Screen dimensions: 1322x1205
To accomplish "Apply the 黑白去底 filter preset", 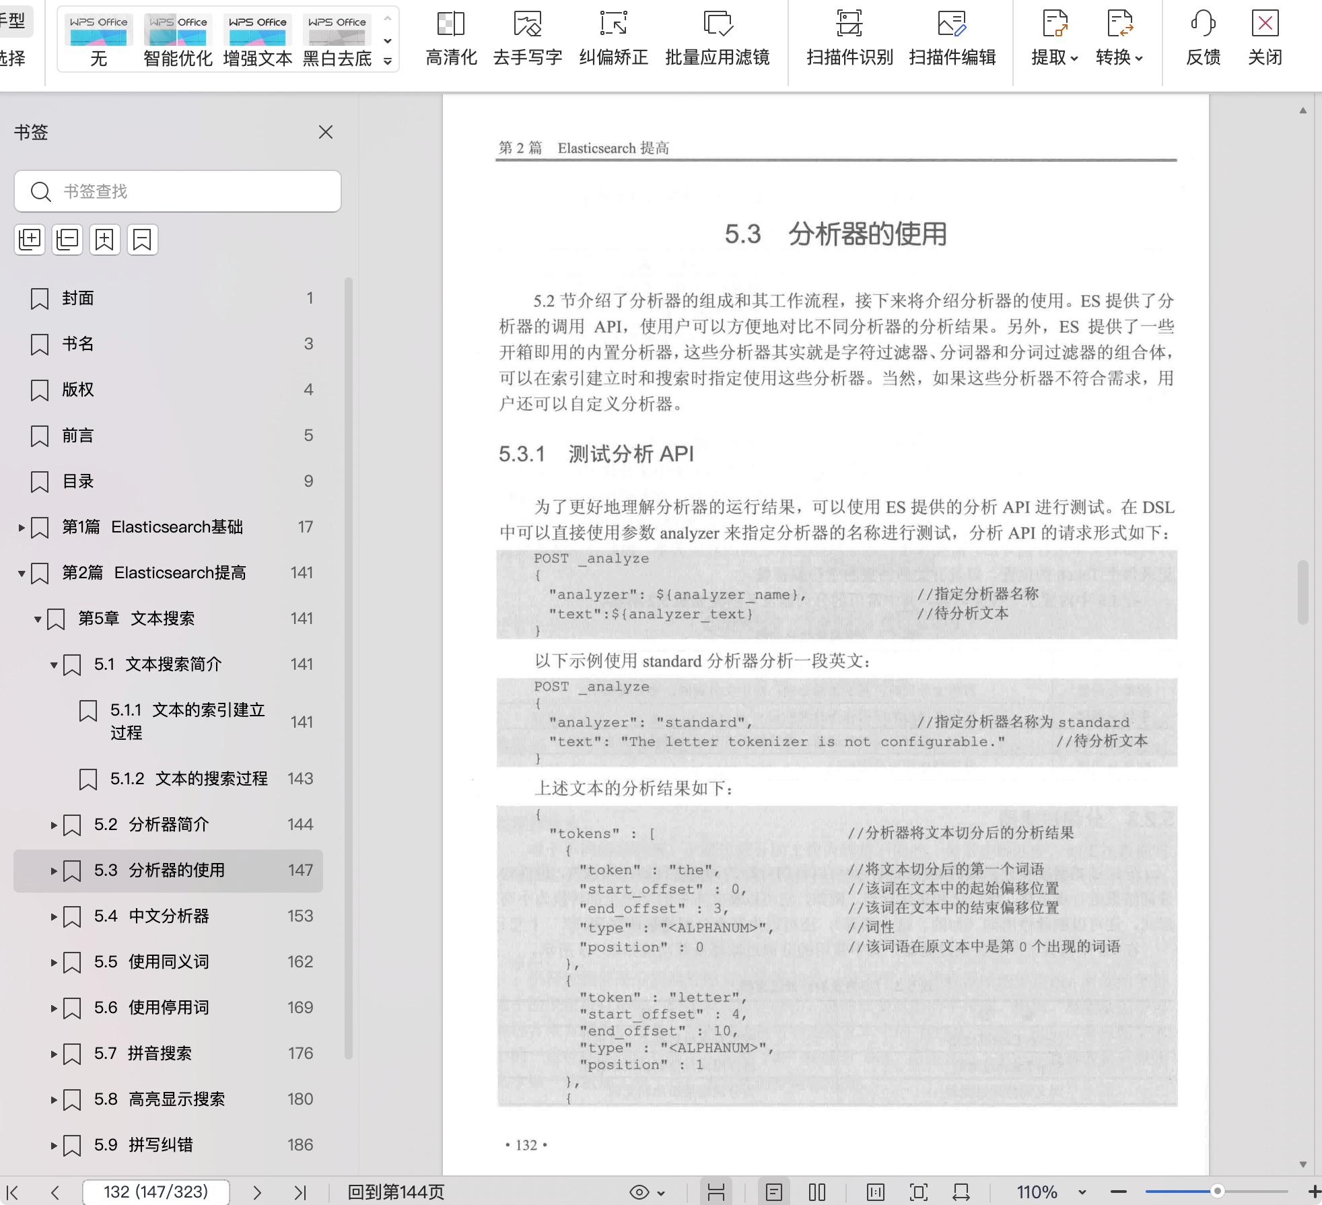I will click(337, 40).
